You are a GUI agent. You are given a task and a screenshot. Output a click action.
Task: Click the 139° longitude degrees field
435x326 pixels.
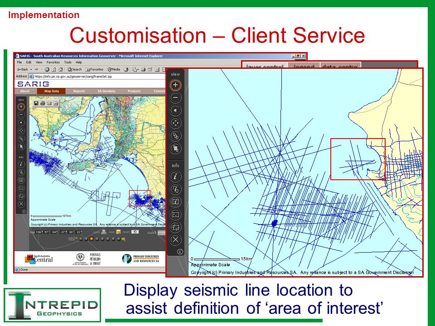click(x=39, y=232)
